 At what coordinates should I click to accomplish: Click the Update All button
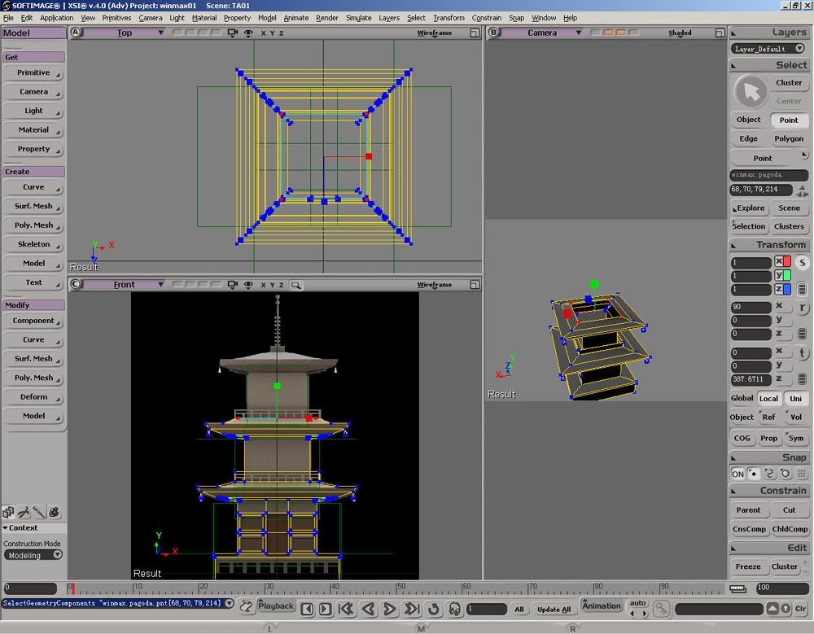(x=554, y=609)
